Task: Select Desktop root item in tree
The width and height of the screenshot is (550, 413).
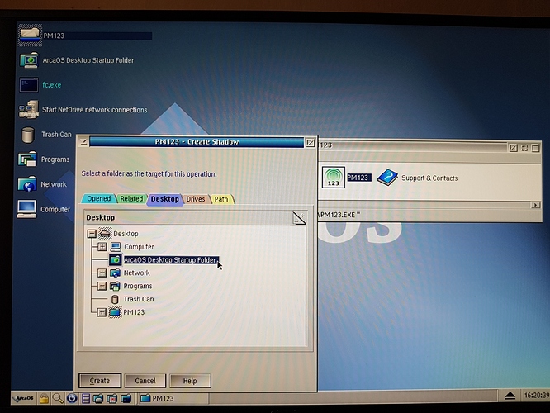Action: point(126,234)
